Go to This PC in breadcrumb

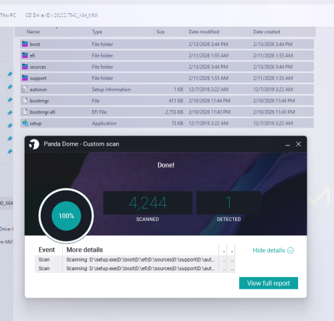click(8, 15)
